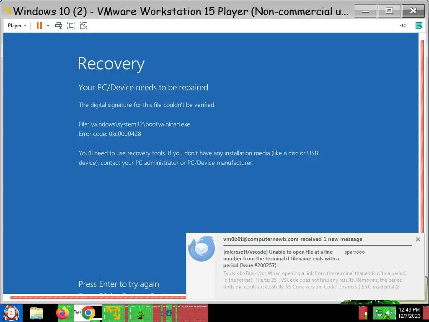Toggle Unity mode icon in VMware toolbar
Image resolution: width=429 pixels, height=322 pixels.
point(84,26)
